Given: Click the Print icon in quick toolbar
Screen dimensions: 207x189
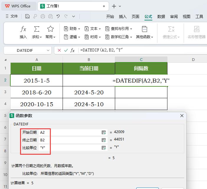Looking at the screenshot, I should tap(43, 16).
